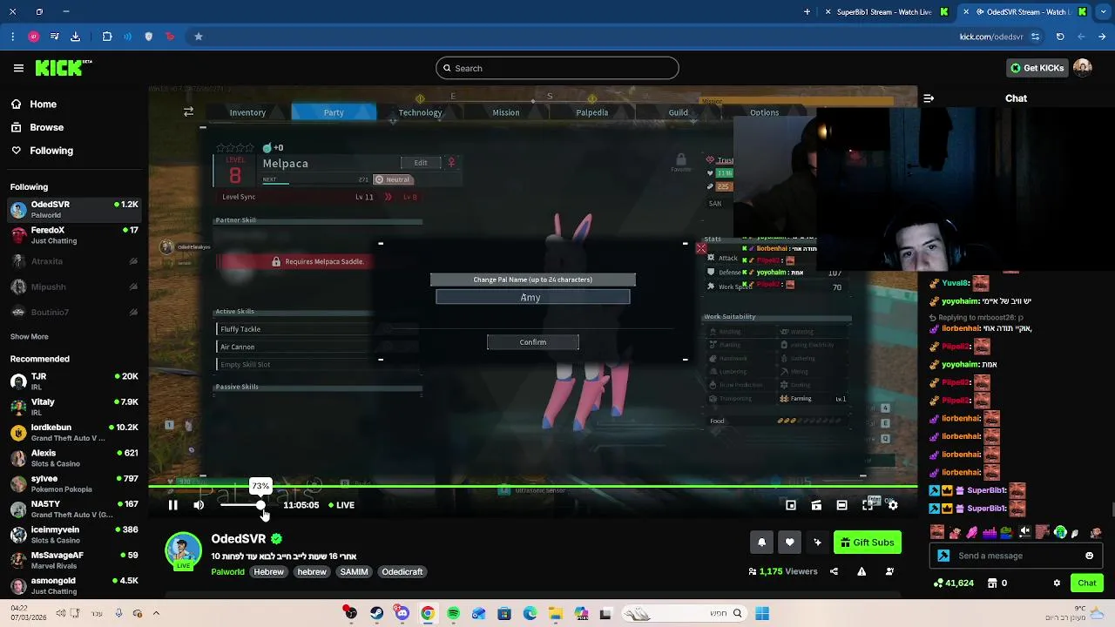Click the Send a message field
The width and height of the screenshot is (1115, 627).
[1015, 556]
